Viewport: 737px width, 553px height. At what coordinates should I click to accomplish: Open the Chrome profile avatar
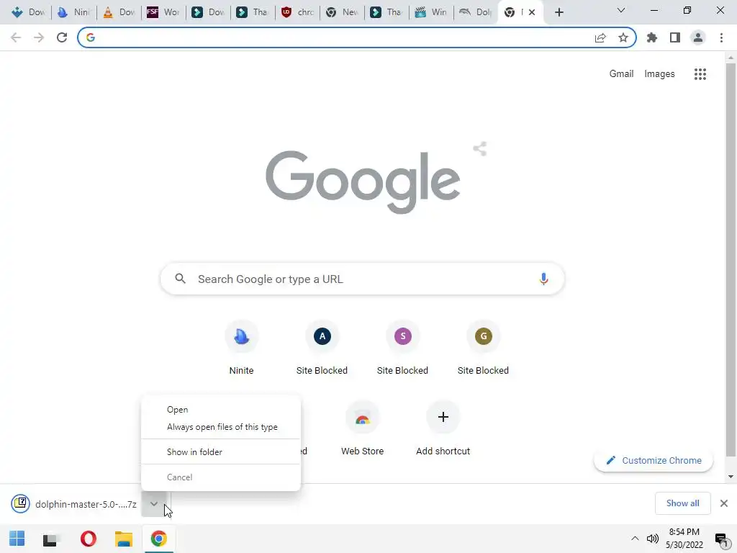coord(698,37)
